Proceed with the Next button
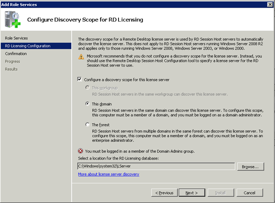The width and height of the screenshot is (275, 203). 192,193
